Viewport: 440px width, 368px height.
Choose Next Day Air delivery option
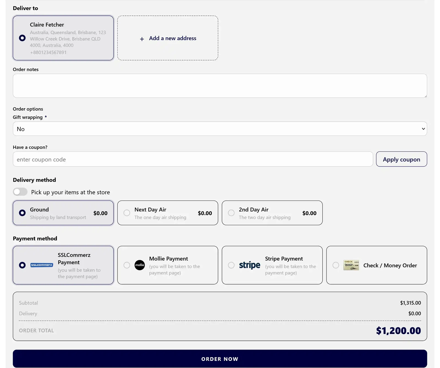pos(168,213)
